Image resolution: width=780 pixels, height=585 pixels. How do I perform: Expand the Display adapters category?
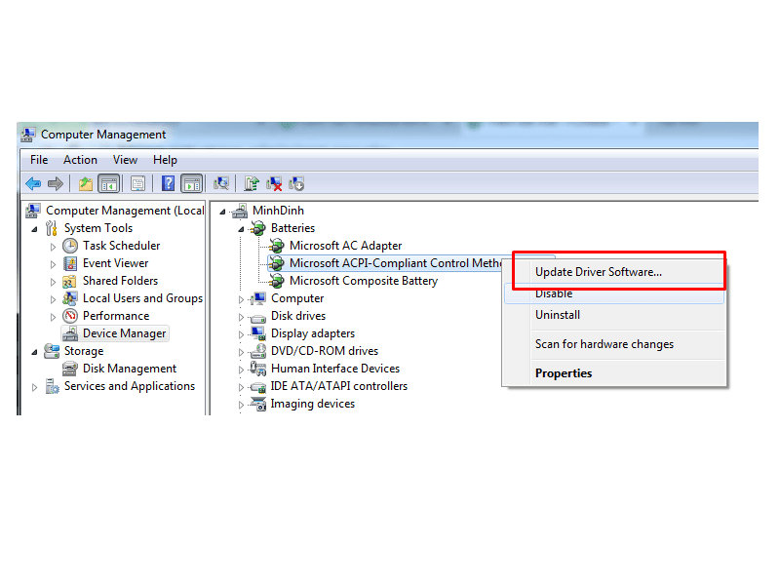tap(241, 334)
